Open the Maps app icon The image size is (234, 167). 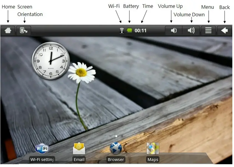[153, 148]
